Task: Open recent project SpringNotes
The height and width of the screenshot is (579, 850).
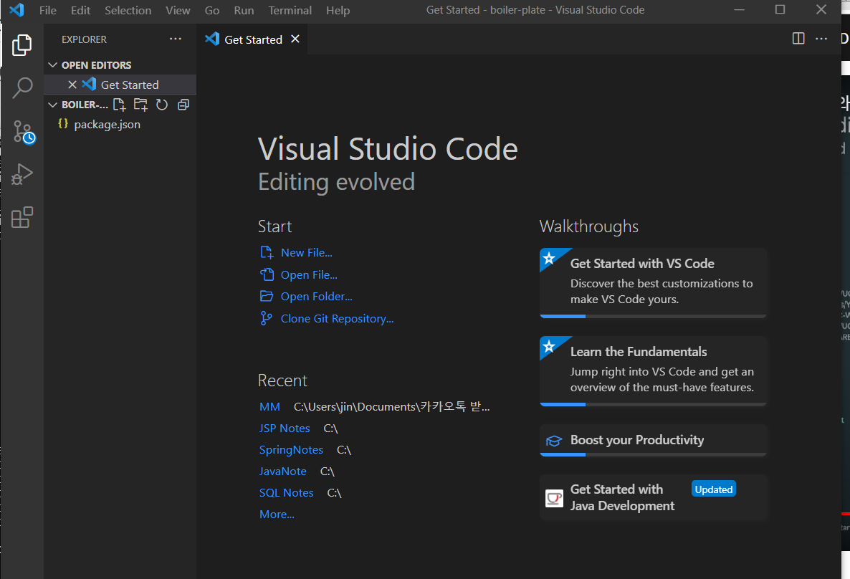Action: (291, 450)
